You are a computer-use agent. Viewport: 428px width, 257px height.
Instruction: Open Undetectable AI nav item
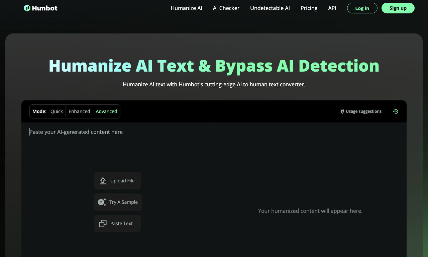click(270, 8)
